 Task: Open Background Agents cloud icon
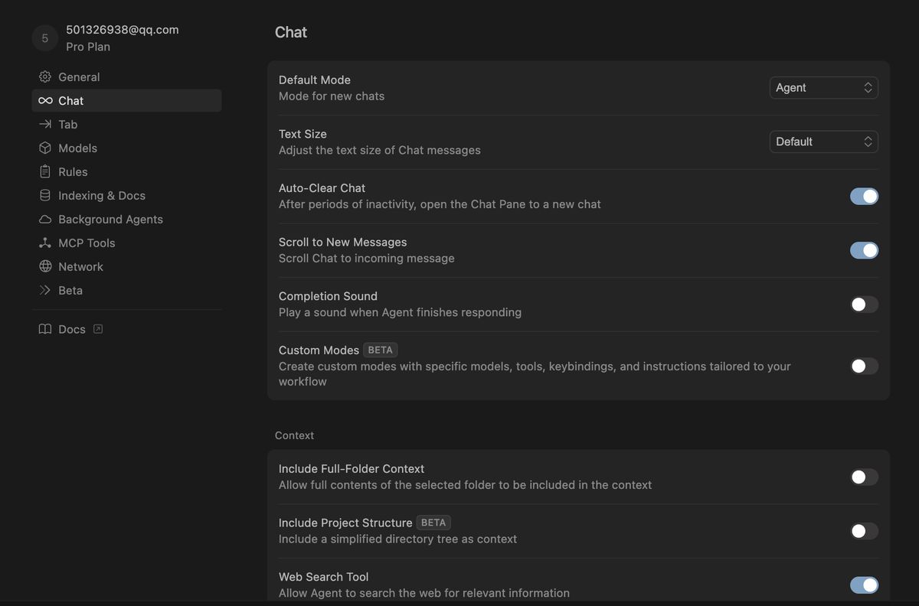pyautogui.click(x=44, y=219)
